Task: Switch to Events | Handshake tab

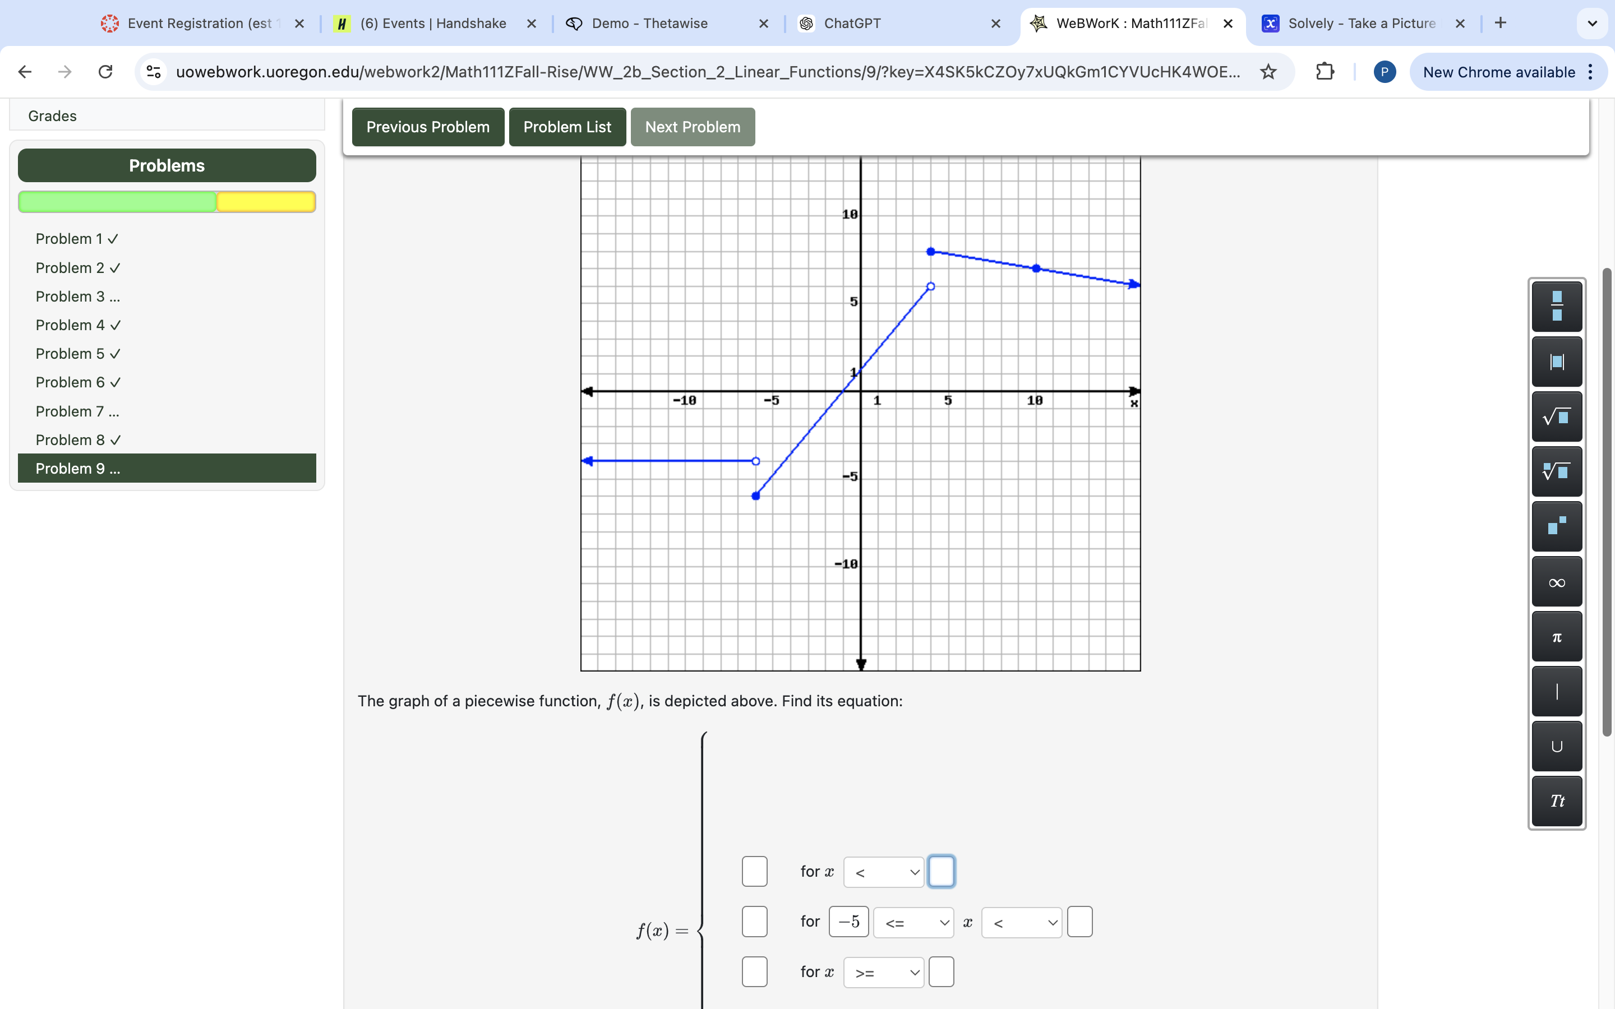Action: click(434, 24)
